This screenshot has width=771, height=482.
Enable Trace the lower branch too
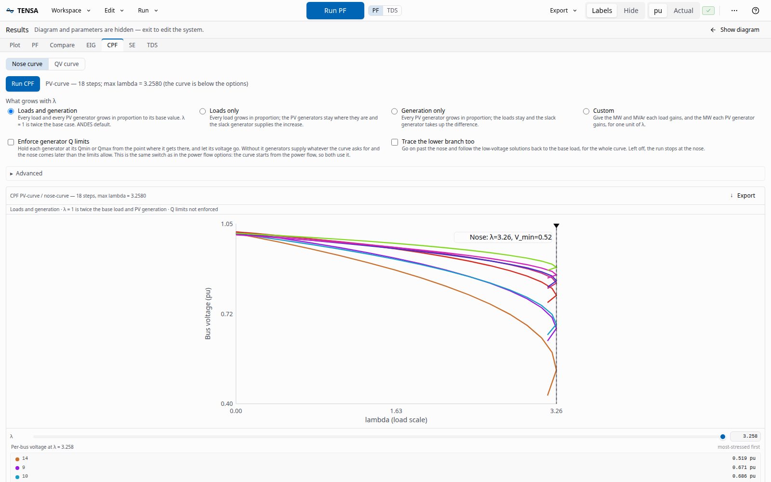(x=395, y=142)
